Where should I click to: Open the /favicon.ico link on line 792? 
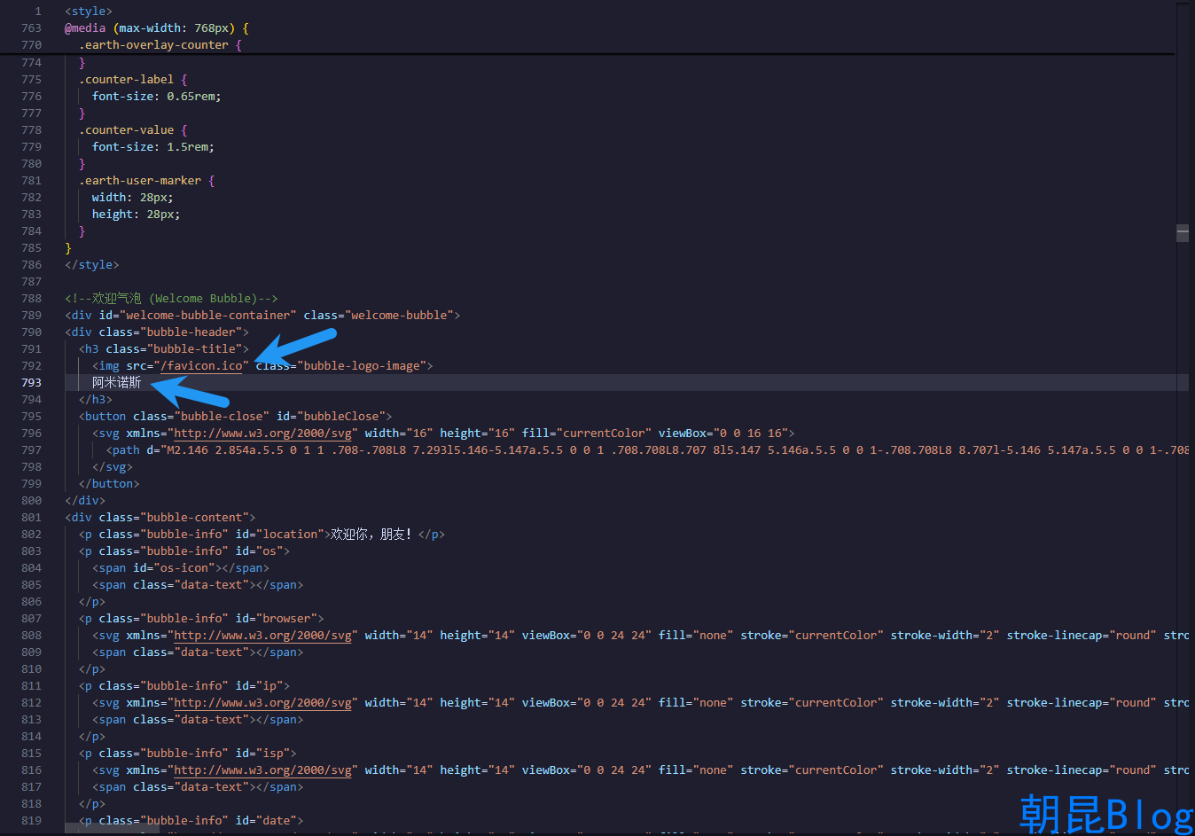[x=201, y=365]
